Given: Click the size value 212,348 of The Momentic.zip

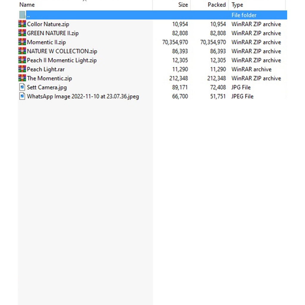Looking at the screenshot, I should click(179, 78).
